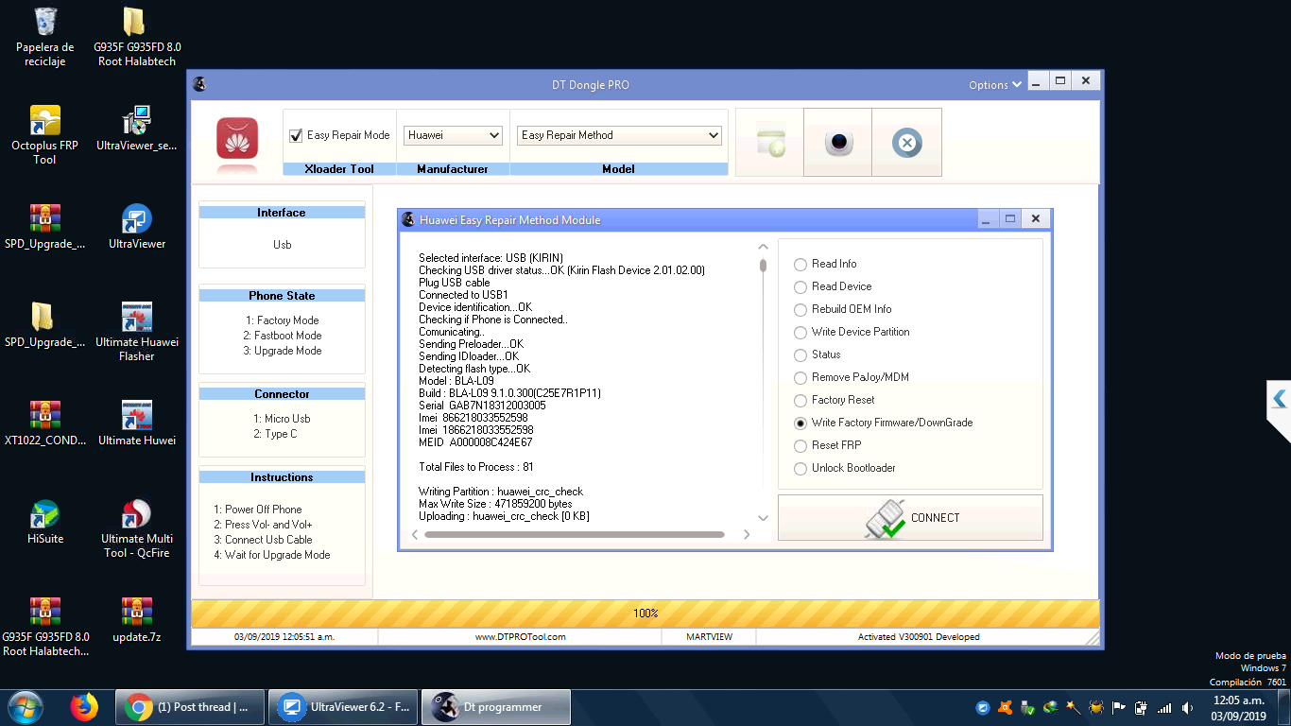Open the Easy Repair Method model dropdown
The image size is (1291, 726).
620,135
